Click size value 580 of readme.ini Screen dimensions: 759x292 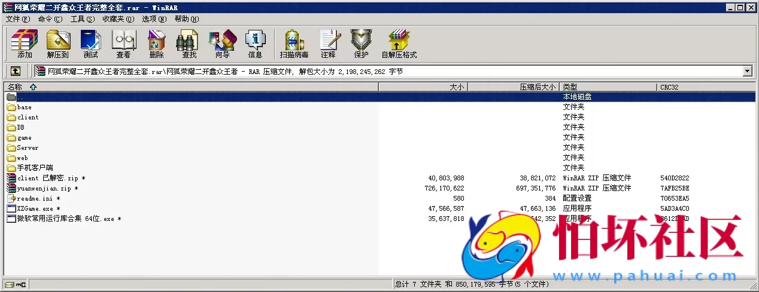pos(459,199)
